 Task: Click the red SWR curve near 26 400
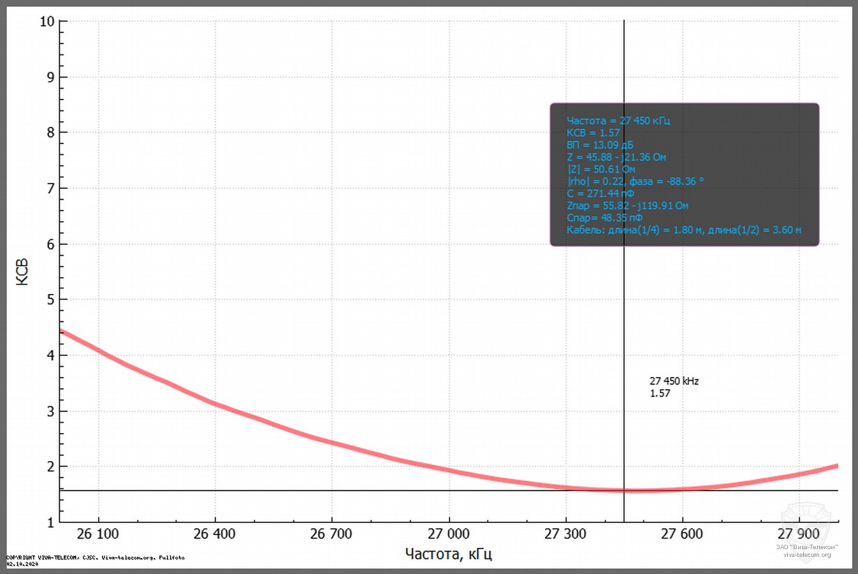(215, 404)
